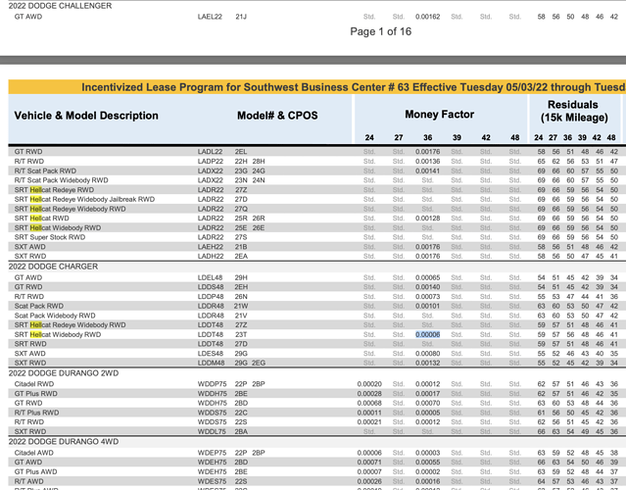Click the 'SRT Super Stock RWD' model name
Screen dimensions: 626x490
click(50, 237)
